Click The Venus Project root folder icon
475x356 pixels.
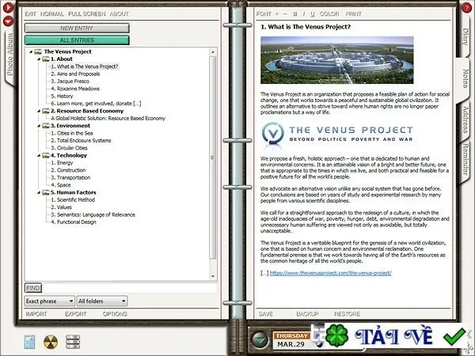pyautogui.click(x=38, y=51)
